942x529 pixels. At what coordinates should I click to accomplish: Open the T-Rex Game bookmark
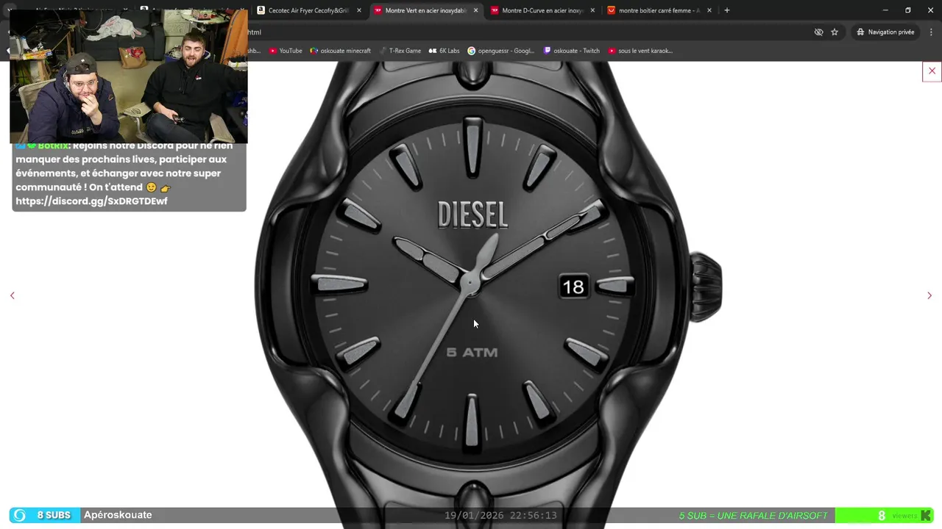pyautogui.click(x=400, y=51)
